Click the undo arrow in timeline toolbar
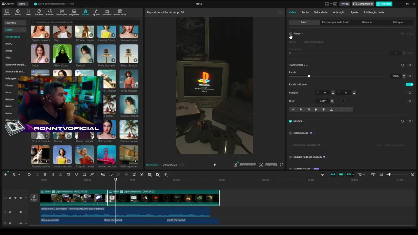418x235 pixels. point(29,174)
